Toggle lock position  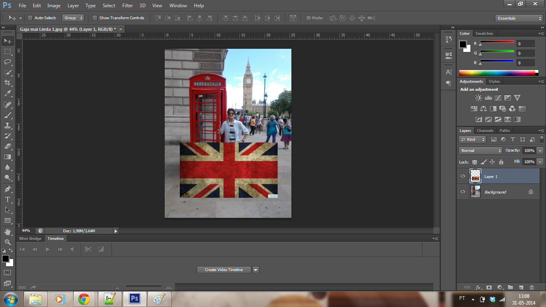click(492, 162)
